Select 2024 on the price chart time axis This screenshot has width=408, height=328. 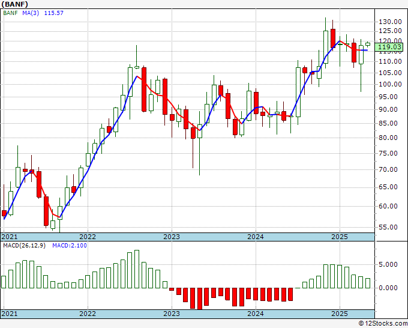click(x=256, y=237)
